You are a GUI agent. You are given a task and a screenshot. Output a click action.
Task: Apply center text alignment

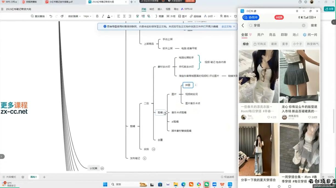tap(124, 16)
